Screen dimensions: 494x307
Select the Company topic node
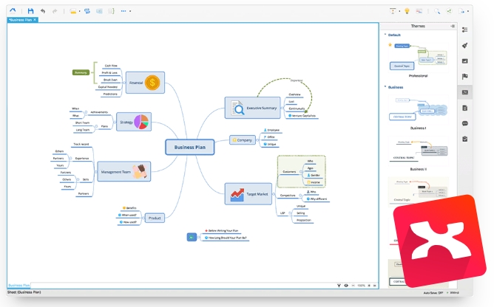click(x=243, y=140)
